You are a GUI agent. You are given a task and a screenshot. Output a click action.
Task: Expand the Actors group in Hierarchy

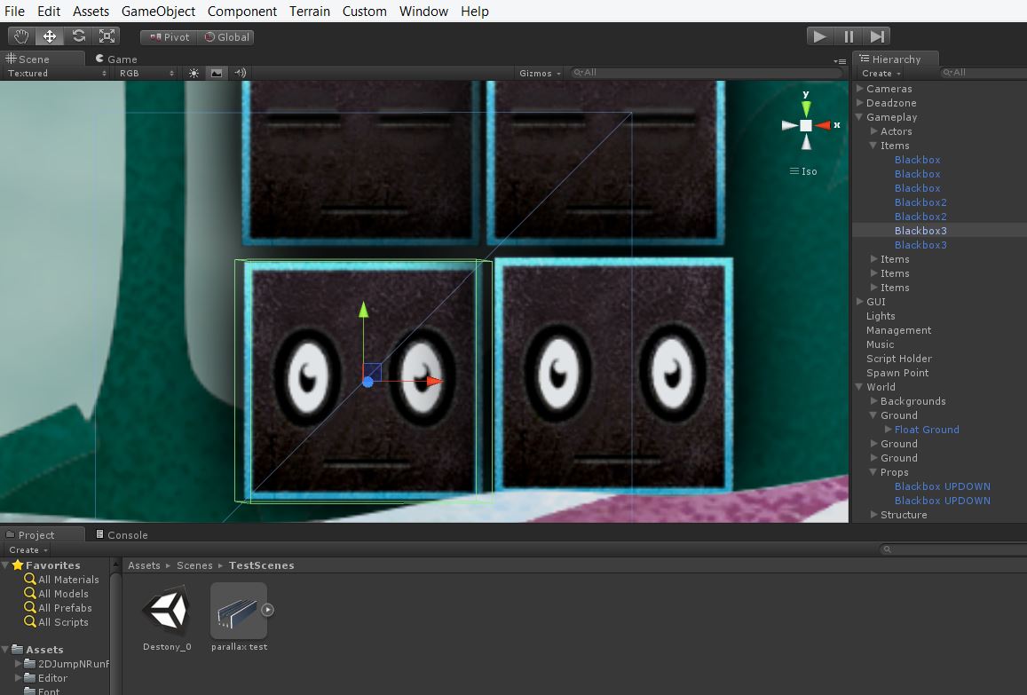tap(873, 131)
